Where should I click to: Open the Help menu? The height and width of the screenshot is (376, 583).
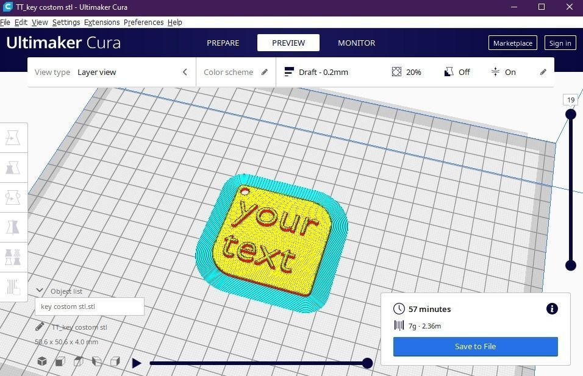point(175,23)
